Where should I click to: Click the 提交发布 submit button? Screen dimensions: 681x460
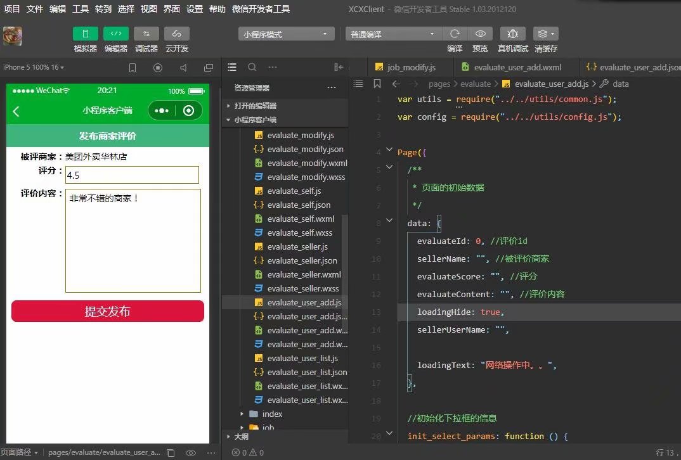point(108,311)
